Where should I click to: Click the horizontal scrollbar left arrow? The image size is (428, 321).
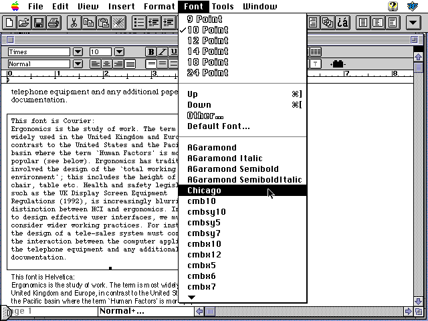(199, 311)
